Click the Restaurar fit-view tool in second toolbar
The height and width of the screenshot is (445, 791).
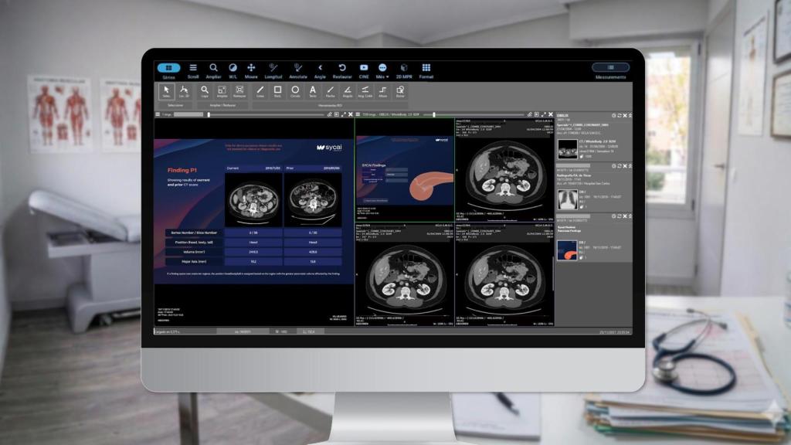coord(239,91)
